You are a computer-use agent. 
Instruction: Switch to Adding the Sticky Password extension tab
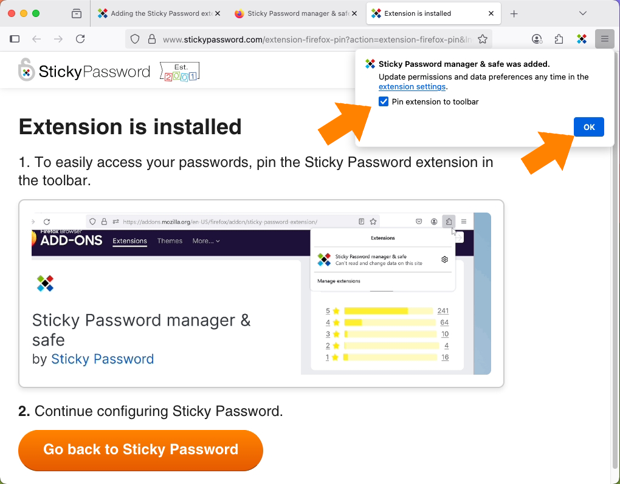[x=157, y=13]
